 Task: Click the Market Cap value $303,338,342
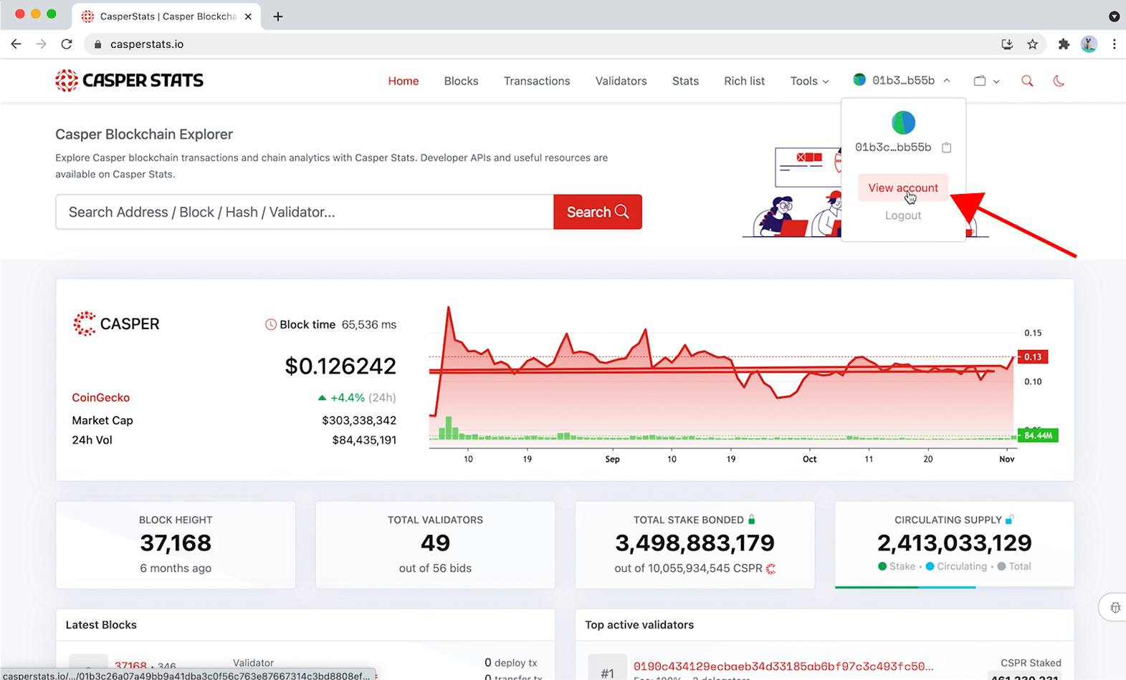(x=359, y=420)
